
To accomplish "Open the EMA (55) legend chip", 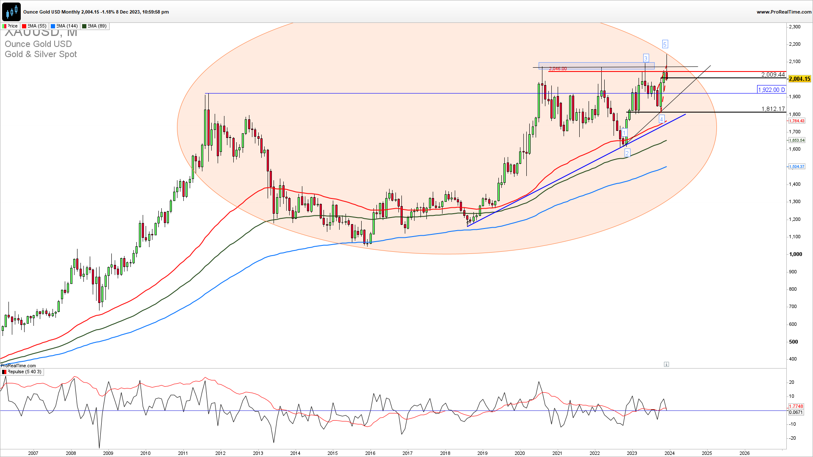I will 34,26.
